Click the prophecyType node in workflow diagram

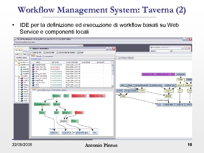(170, 85)
